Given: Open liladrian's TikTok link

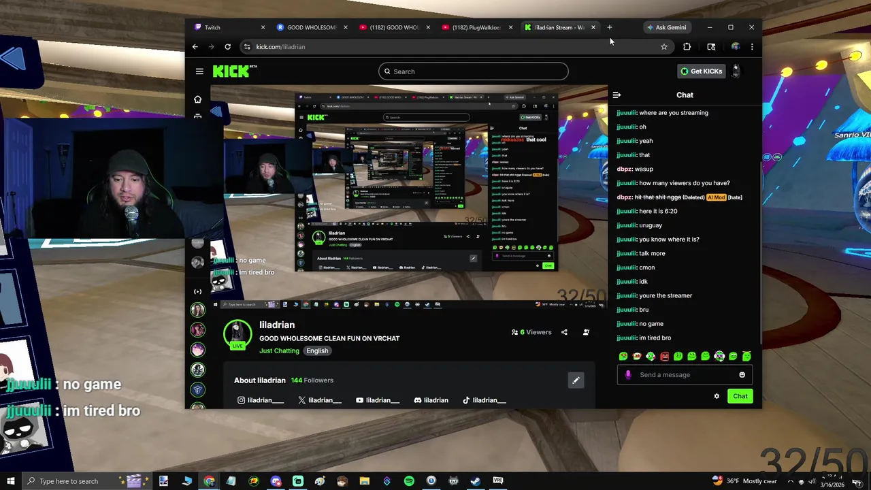Looking at the screenshot, I should pos(484,400).
